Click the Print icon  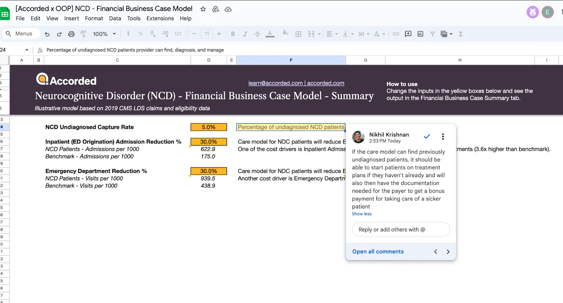(71, 34)
